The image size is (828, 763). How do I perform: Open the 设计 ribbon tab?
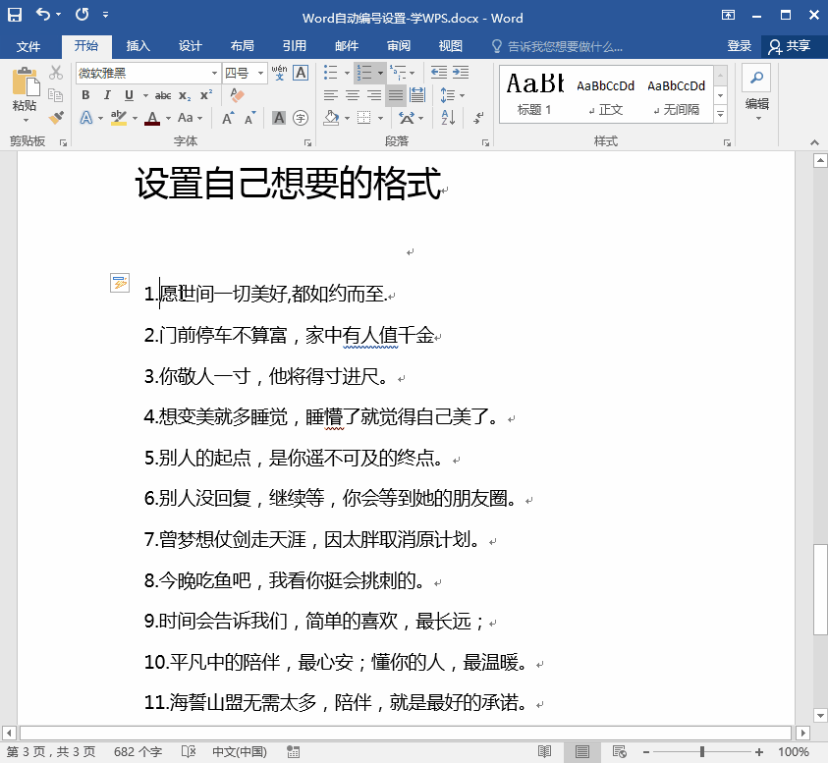click(190, 45)
